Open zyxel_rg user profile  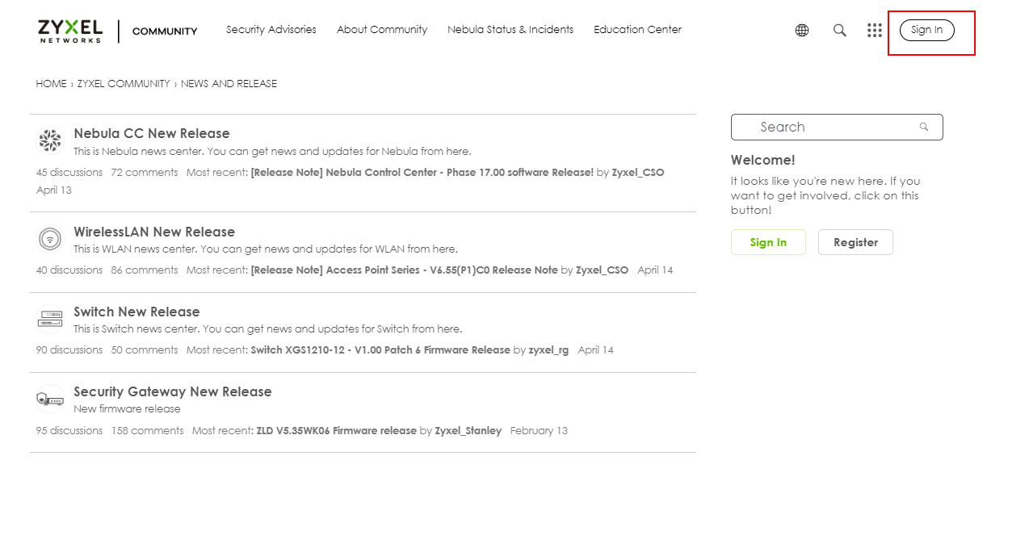pos(548,350)
